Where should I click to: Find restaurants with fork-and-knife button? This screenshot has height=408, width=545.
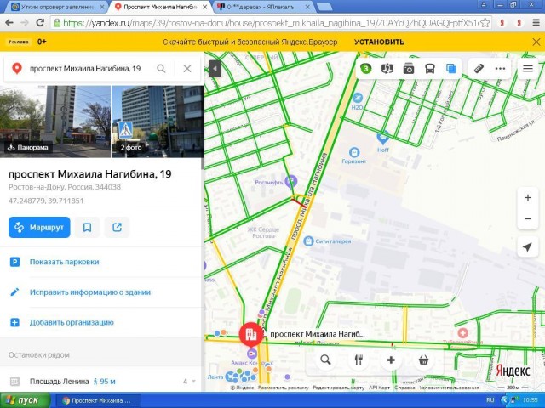359,360
